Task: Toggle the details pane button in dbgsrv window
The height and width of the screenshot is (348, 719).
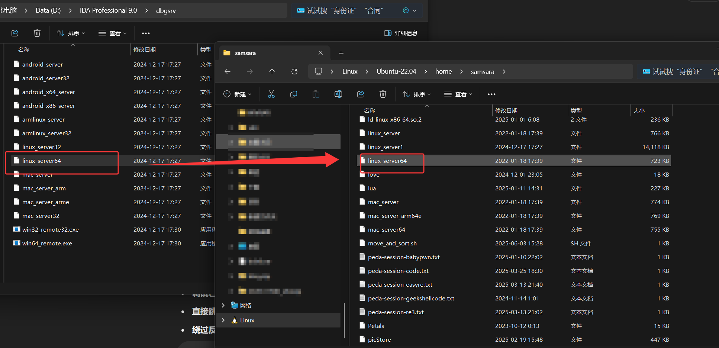Action: 400,33
